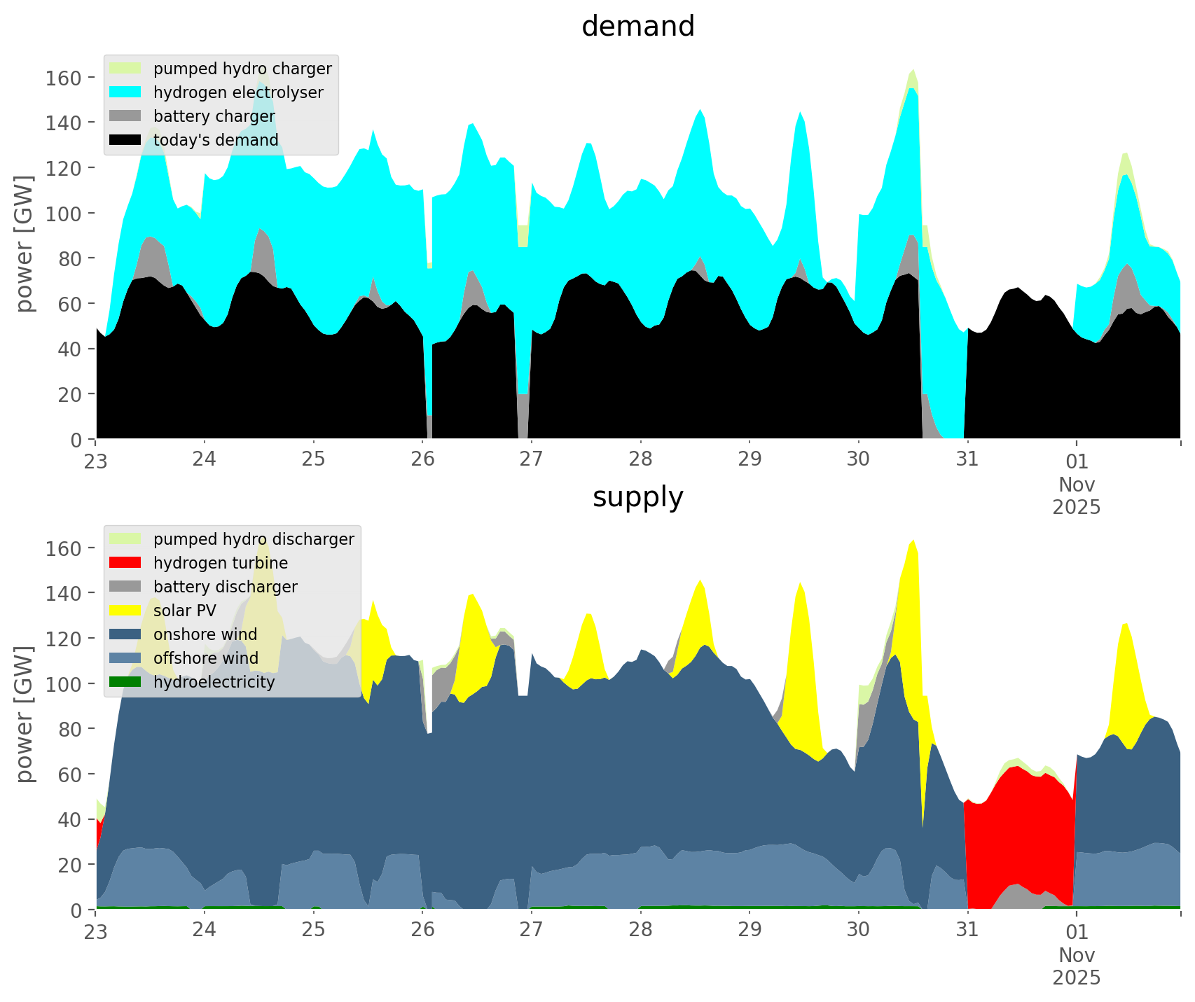The image size is (1195, 1002).
Task: Click the red hydrogen turbine legend swatch
Action: point(125,563)
